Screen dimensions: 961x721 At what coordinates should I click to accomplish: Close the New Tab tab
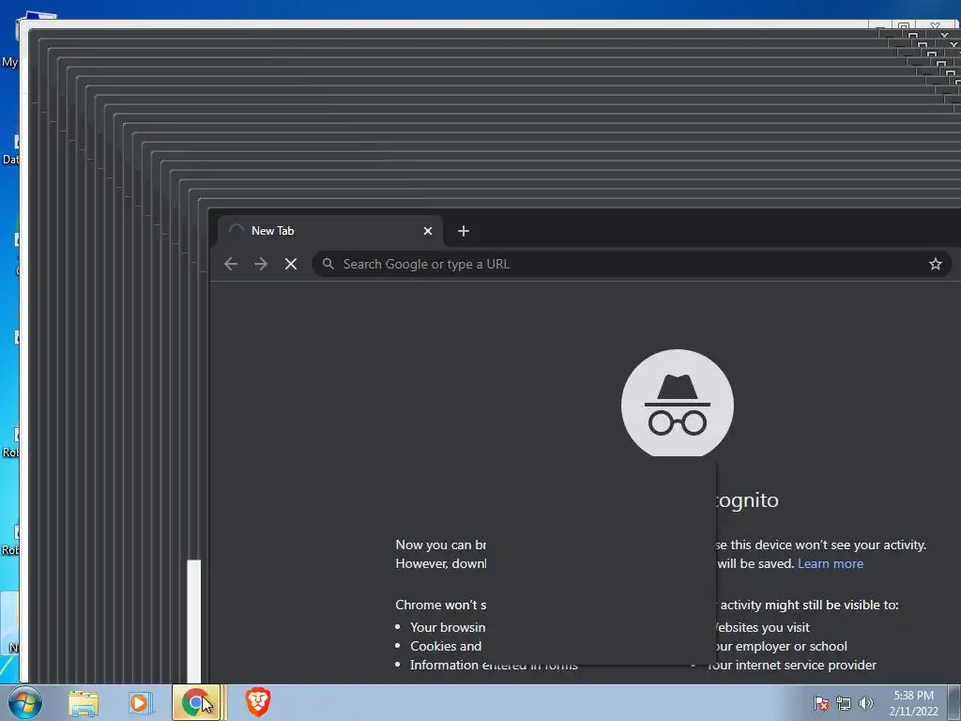pyautogui.click(x=428, y=231)
